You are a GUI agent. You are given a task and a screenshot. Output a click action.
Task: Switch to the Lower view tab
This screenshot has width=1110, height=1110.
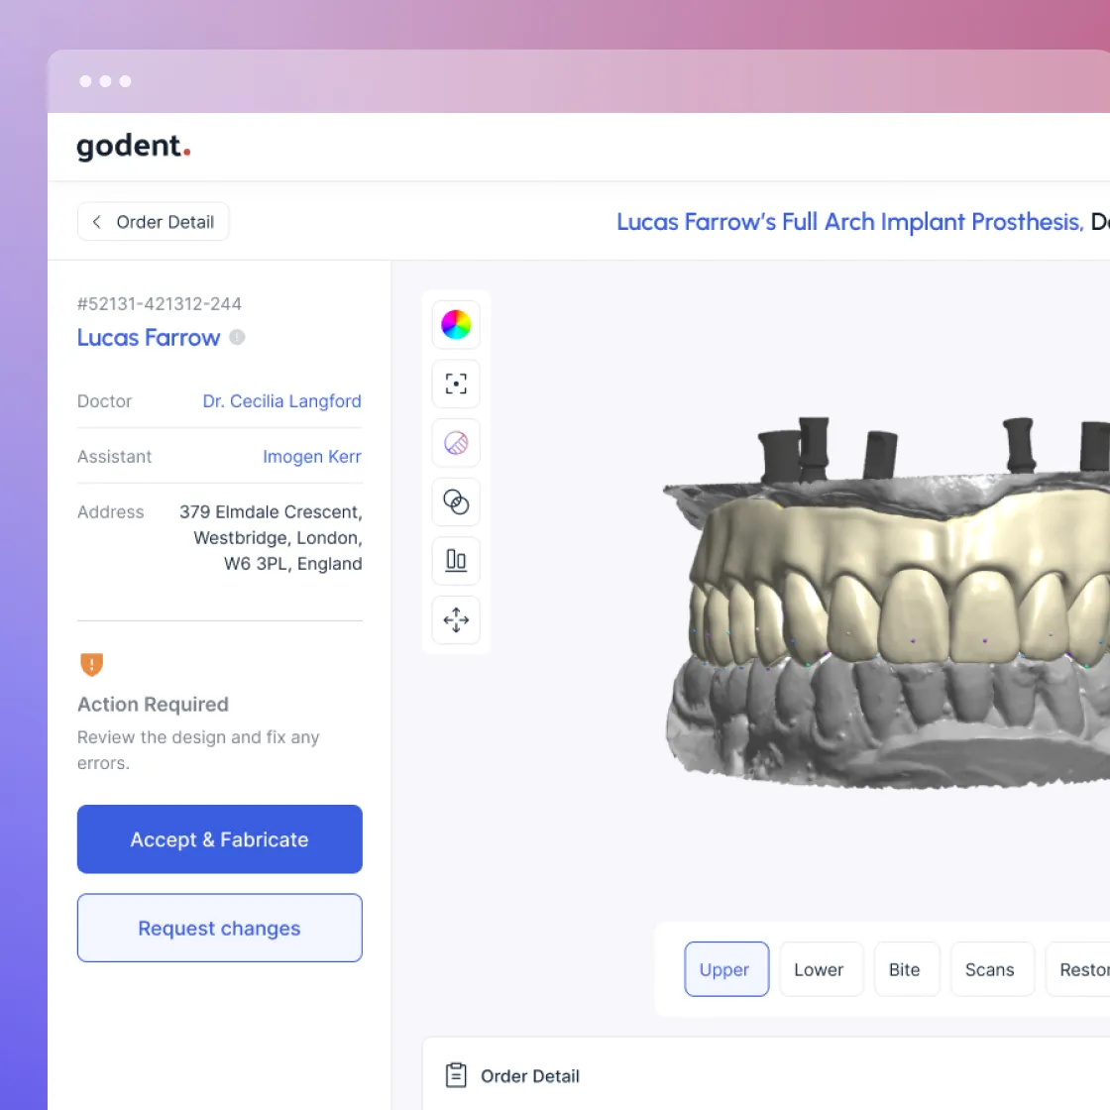[x=820, y=969]
